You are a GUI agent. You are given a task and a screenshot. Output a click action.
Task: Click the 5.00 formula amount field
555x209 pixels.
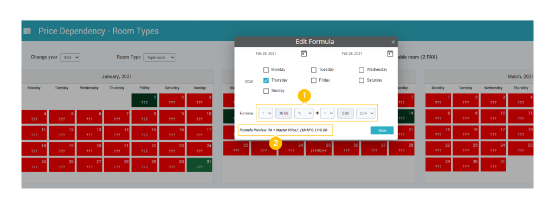coord(345,113)
